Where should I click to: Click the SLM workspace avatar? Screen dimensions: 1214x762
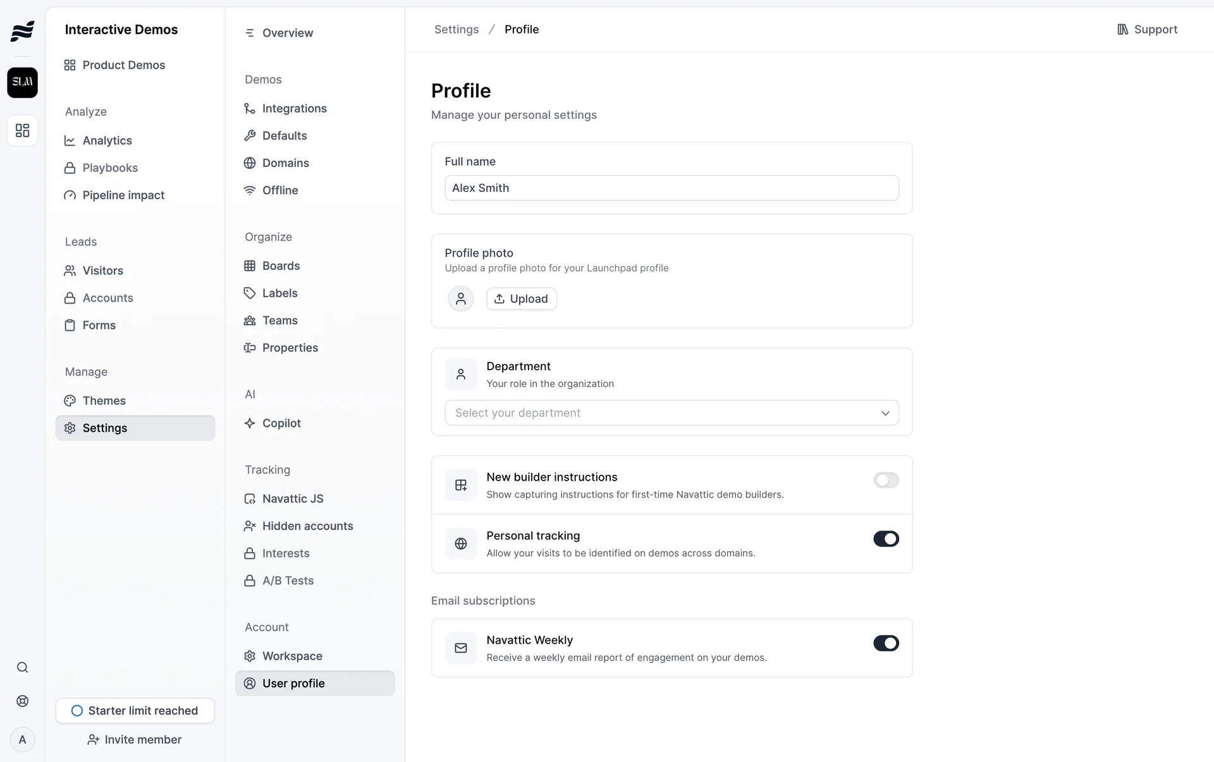(x=22, y=82)
